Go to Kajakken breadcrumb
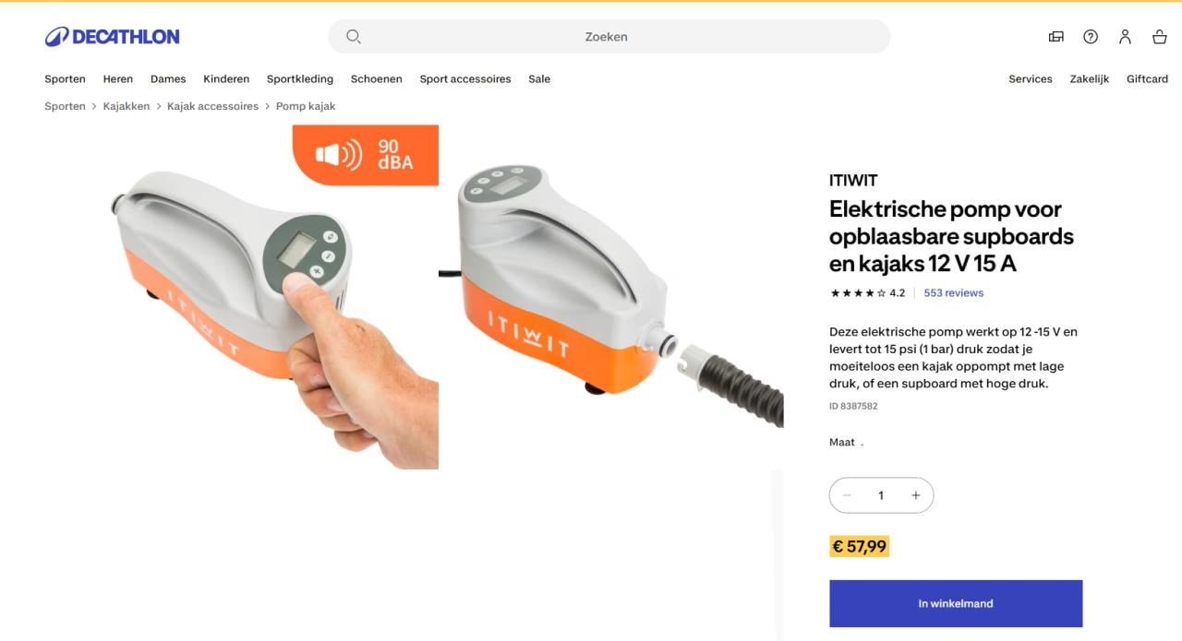Screen dimensions: 1182x641 pyautogui.click(x=127, y=106)
